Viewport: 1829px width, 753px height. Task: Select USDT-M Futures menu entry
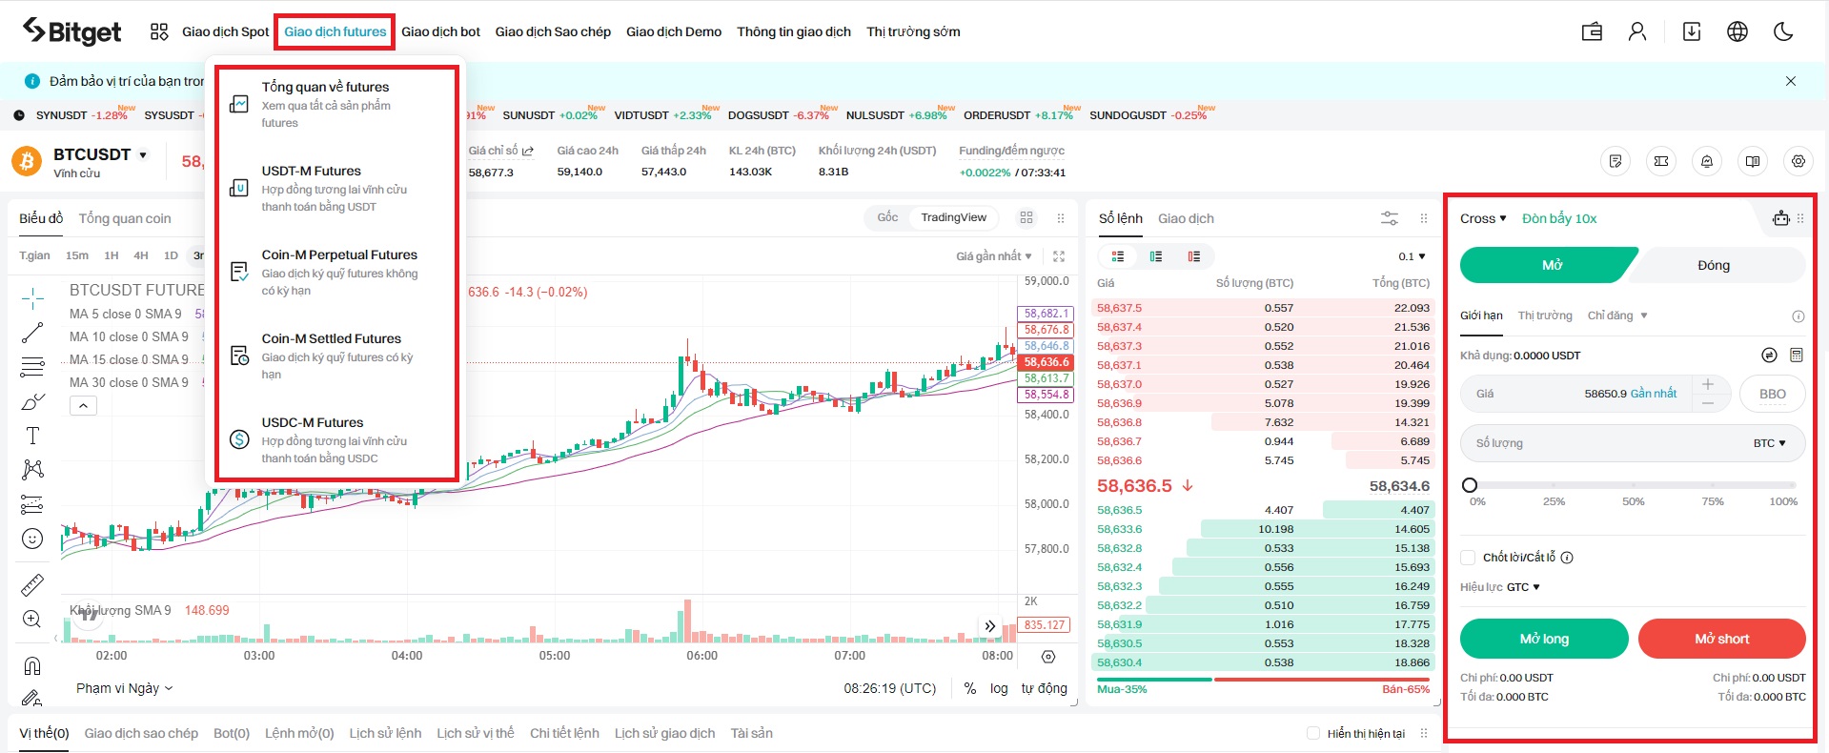point(334,188)
